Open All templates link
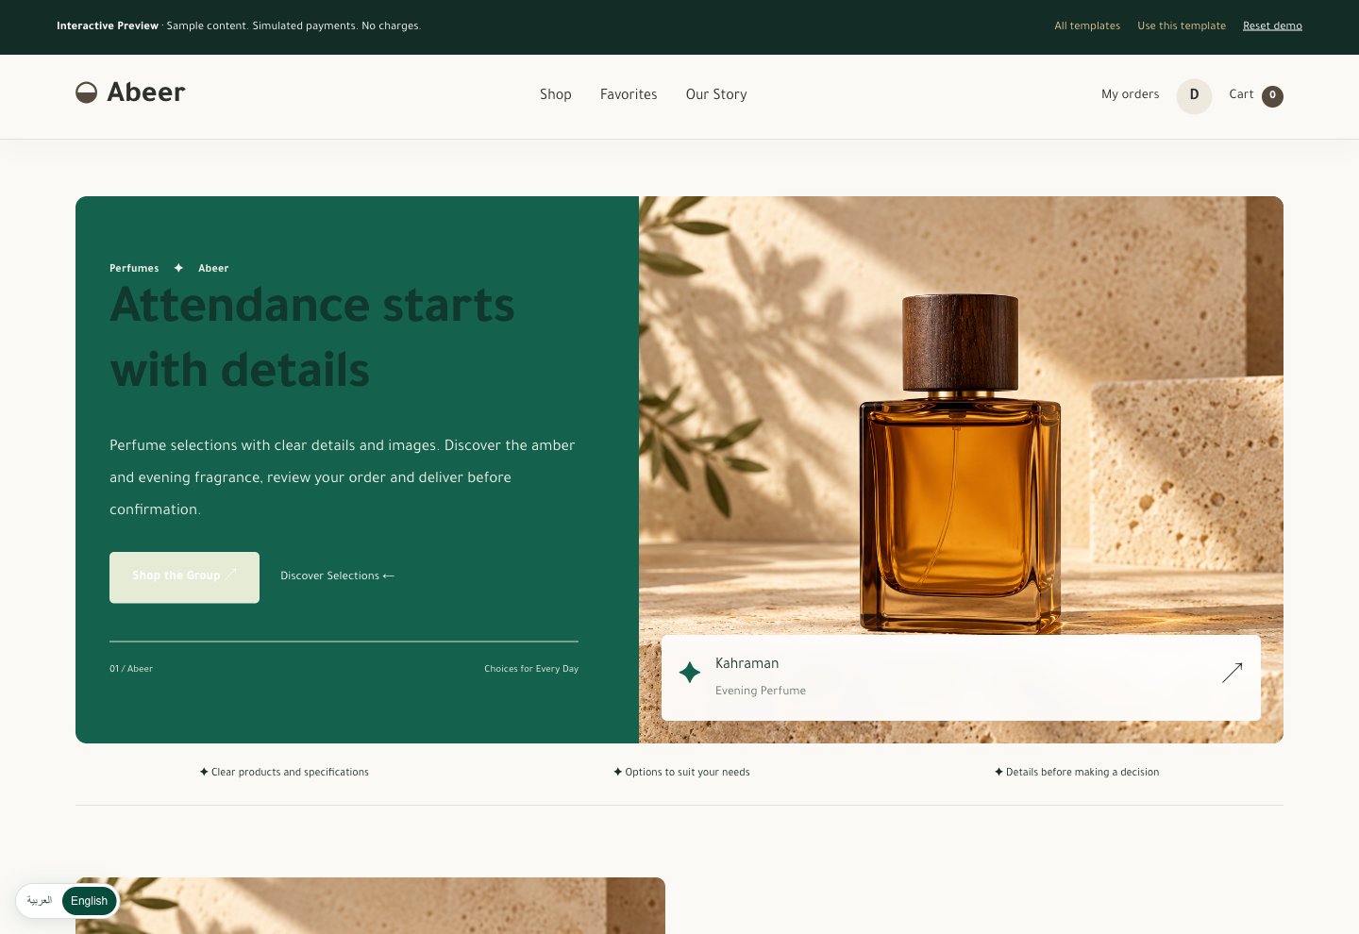The width and height of the screenshot is (1359, 934). pos(1087,25)
